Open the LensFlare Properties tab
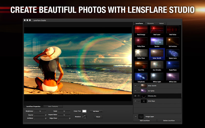 [x=33, y=106]
